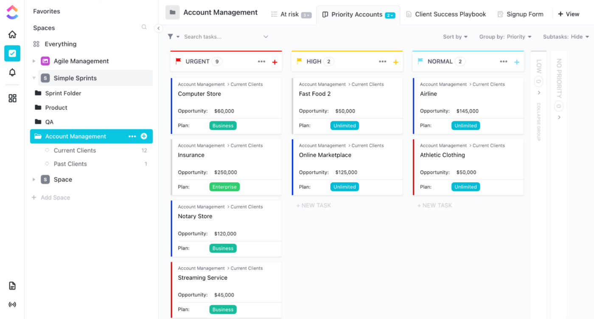Collapse the Simple Sprints space

click(x=34, y=78)
